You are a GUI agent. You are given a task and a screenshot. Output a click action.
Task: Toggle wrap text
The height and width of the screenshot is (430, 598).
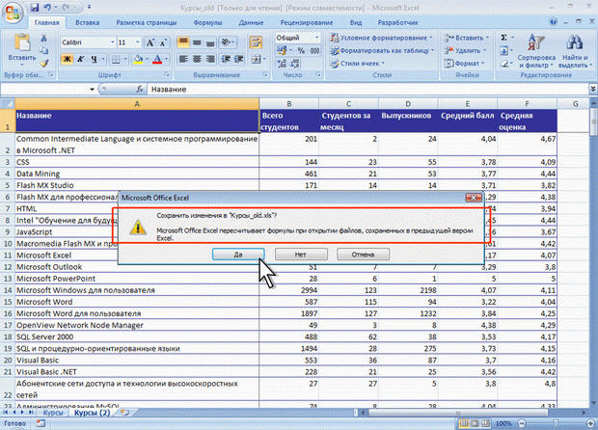click(x=256, y=42)
